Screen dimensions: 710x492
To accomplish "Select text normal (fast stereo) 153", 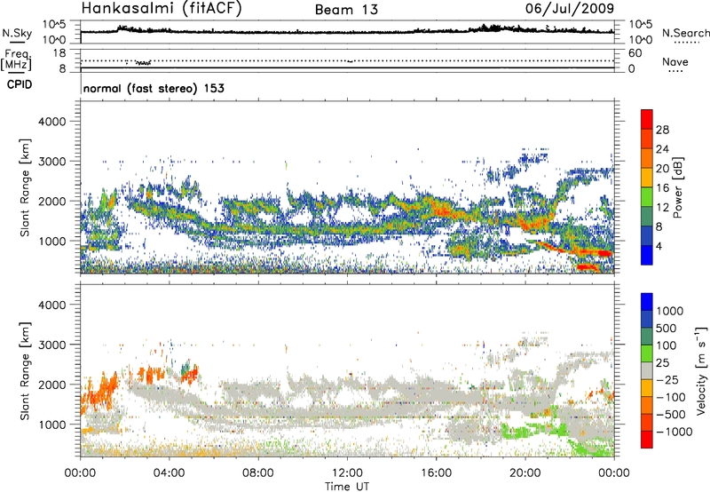I will pos(154,88).
